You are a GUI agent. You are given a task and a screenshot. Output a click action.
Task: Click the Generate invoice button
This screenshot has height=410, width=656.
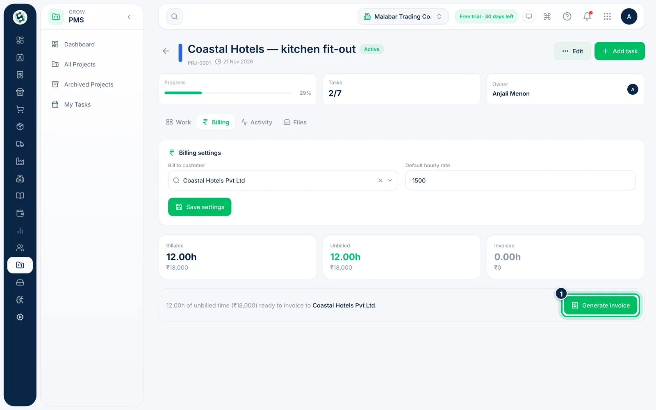tap(600, 305)
